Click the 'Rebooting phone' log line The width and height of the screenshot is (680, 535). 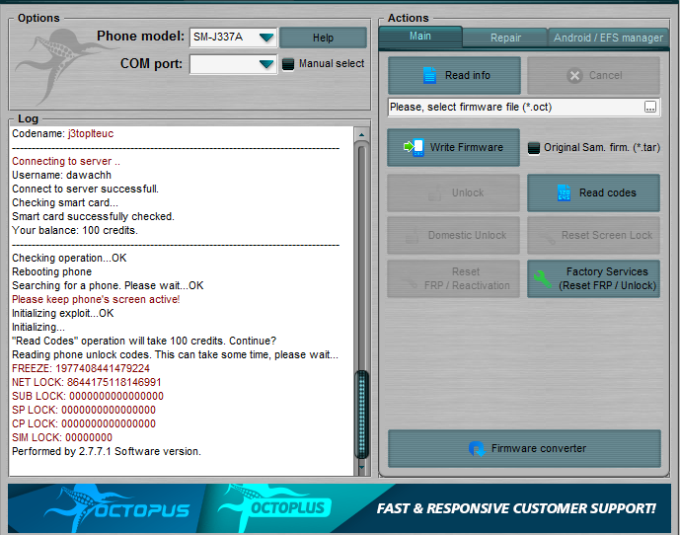(x=52, y=271)
